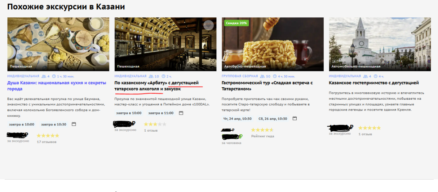Screen dimensions: 438x192
Task: Open Казанское гостеприимство с дегустацией title
Action: click(374, 83)
